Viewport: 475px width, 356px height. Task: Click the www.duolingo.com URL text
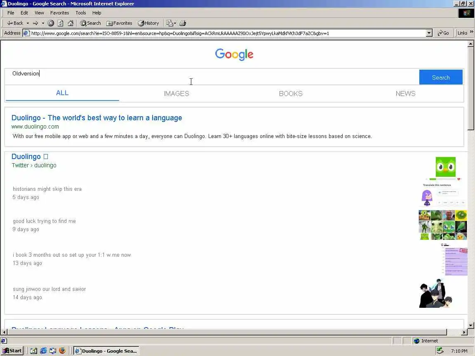point(35,126)
